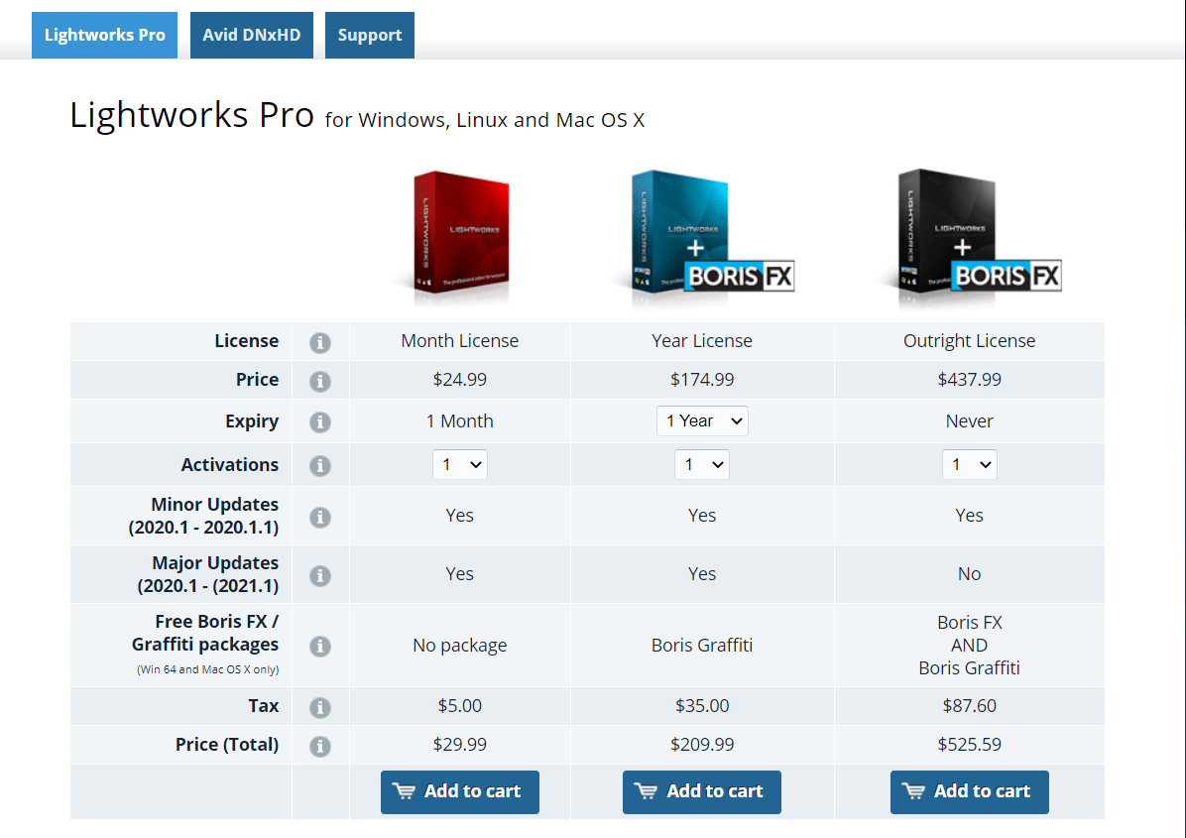
Task: Click the info icon beside License row
Action: [319, 340]
